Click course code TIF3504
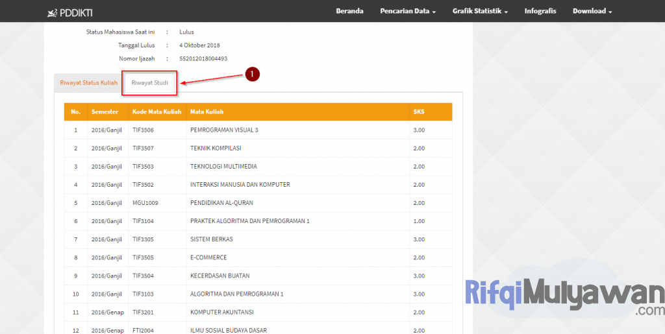This screenshot has height=334, width=665. coord(143,276)
